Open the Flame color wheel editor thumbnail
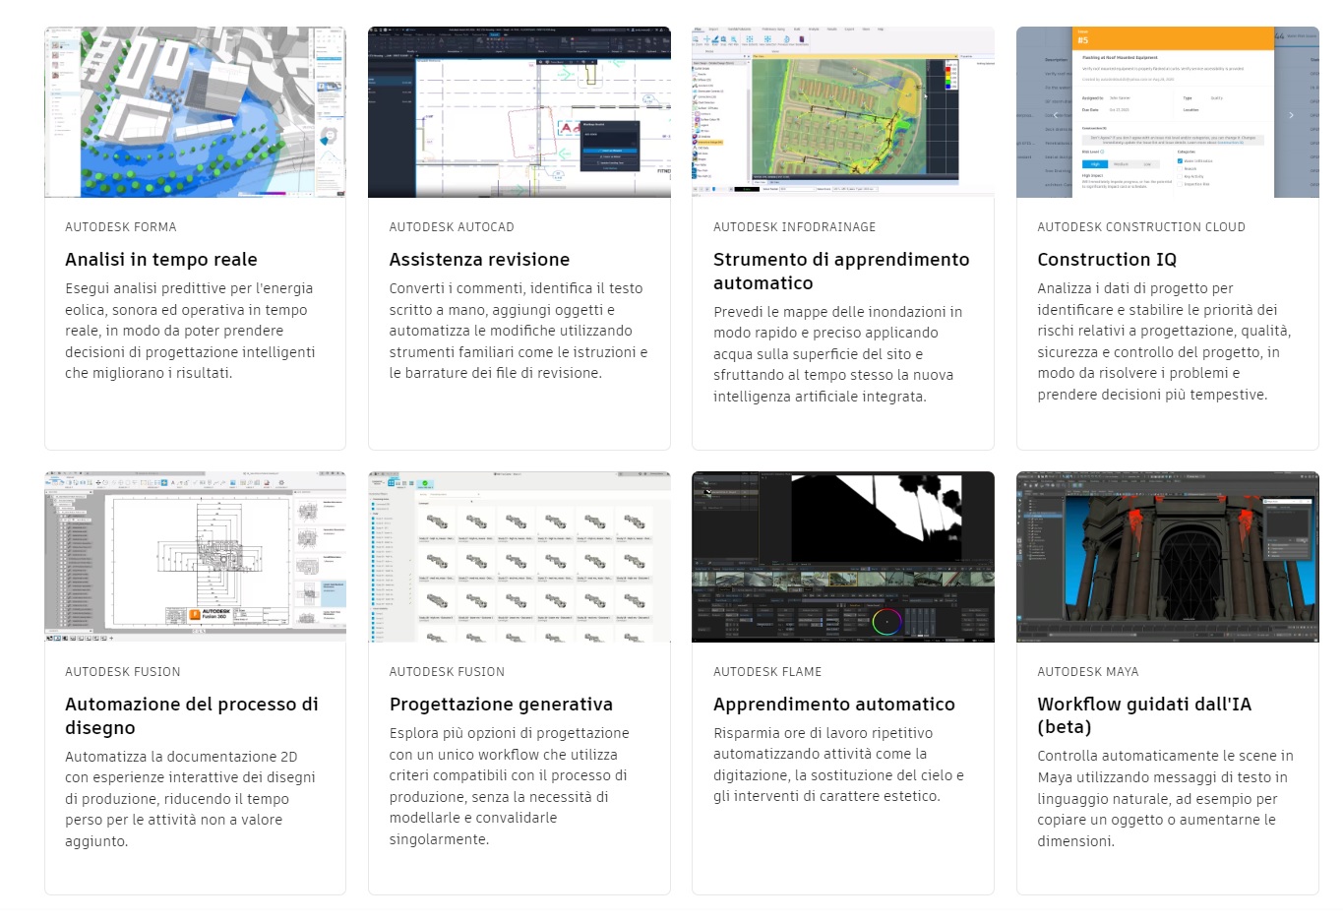The width and height of the screenshot is (1343, 922). [843, 557]
